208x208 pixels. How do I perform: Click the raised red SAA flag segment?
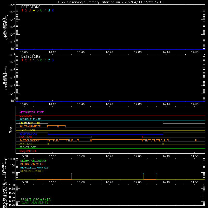[x=117, y=136]
